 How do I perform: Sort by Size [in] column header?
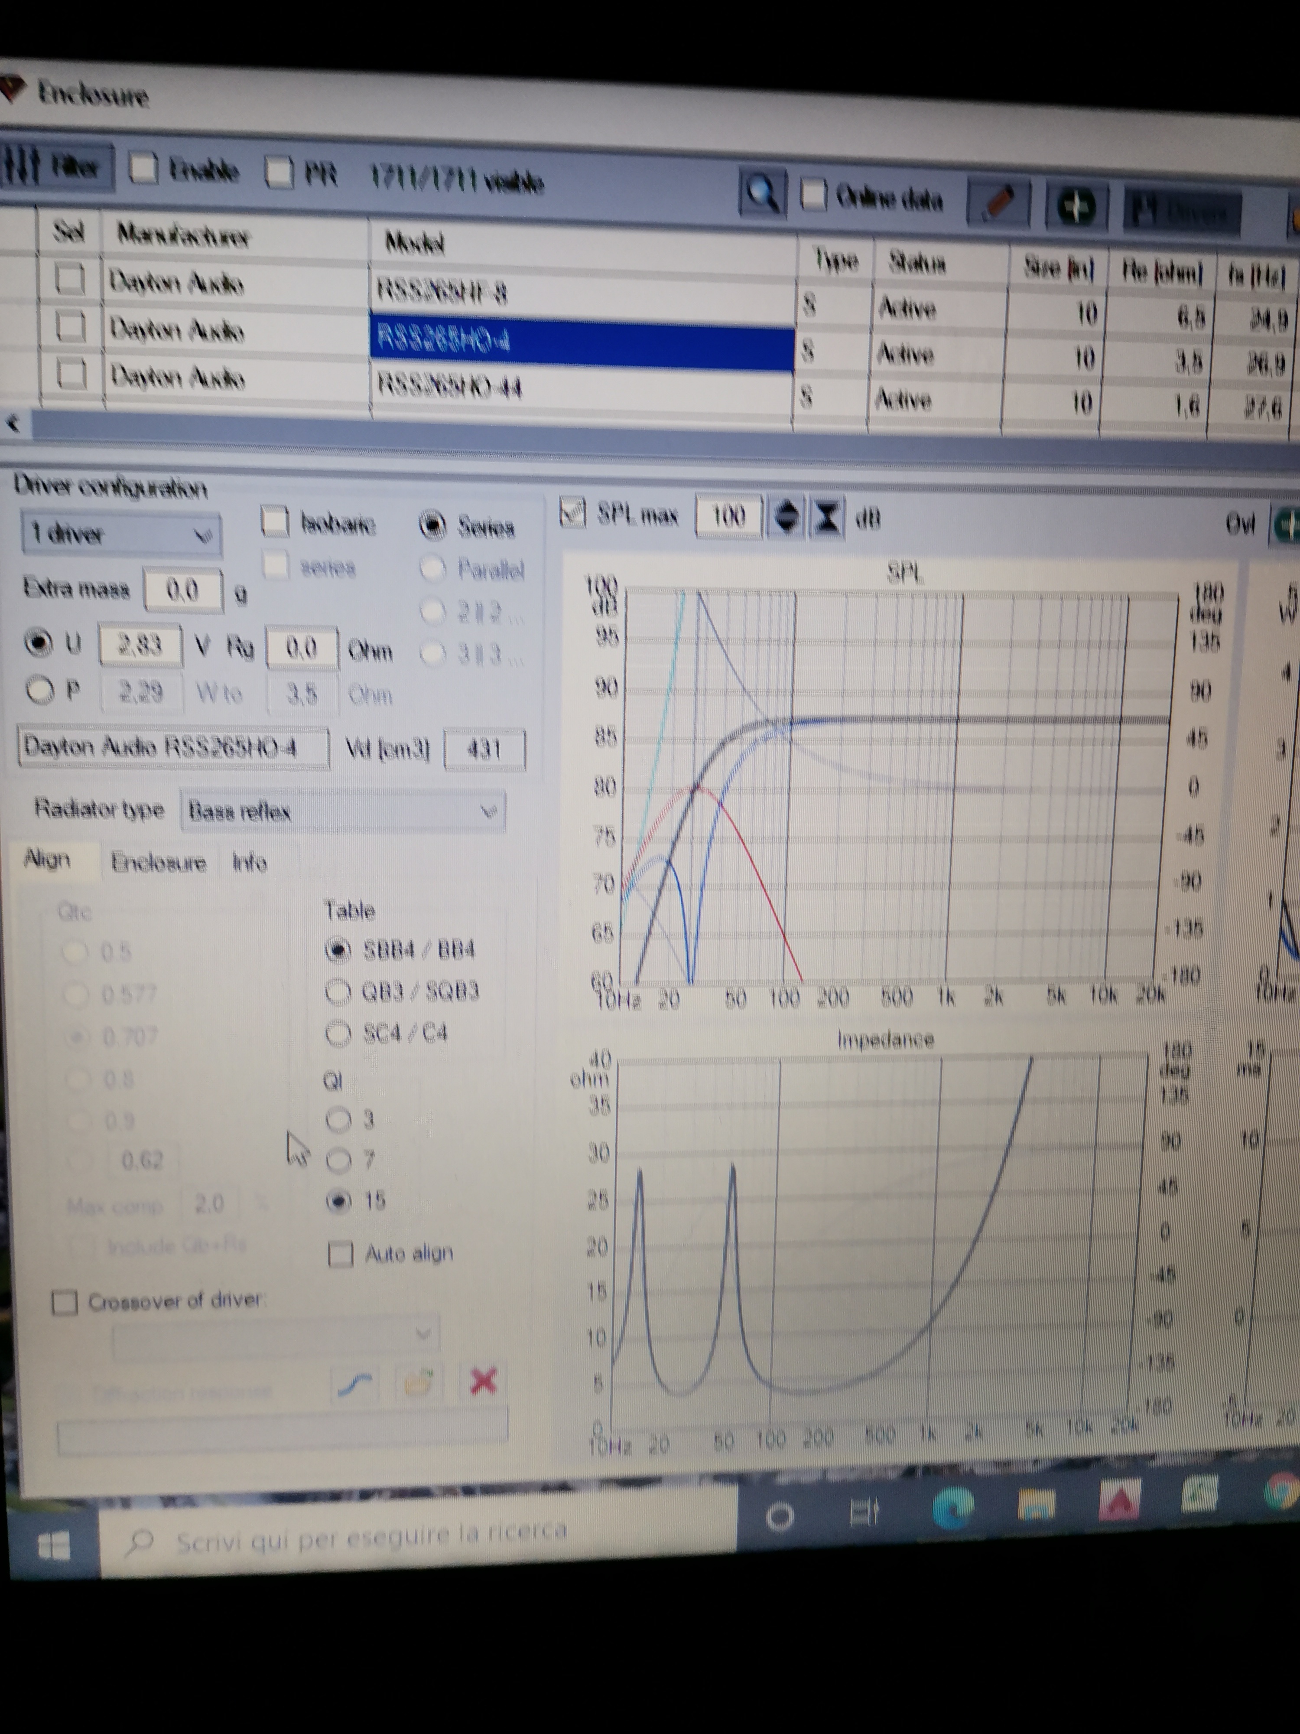(1059, 269)
